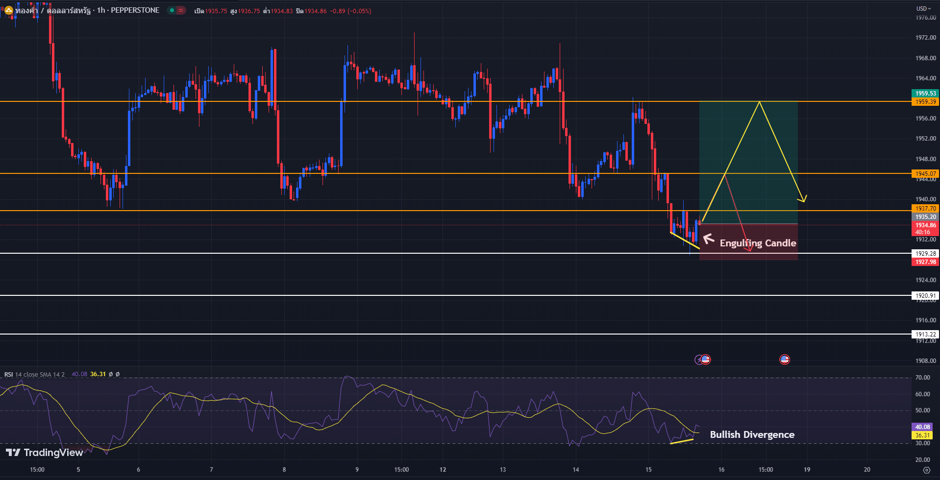Click the green market status dot
Image resolution: width=940 pixels, height=480 pixels.
click(x=172, y=10)
